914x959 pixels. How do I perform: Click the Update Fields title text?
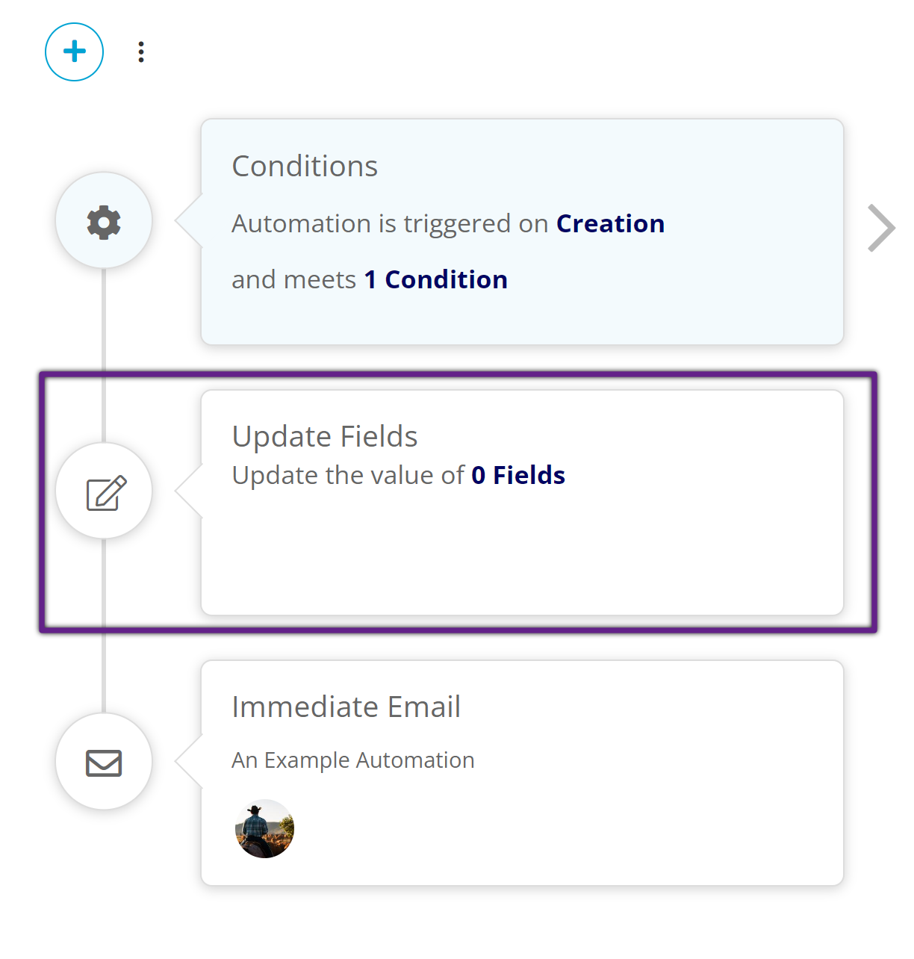[324, 436]
